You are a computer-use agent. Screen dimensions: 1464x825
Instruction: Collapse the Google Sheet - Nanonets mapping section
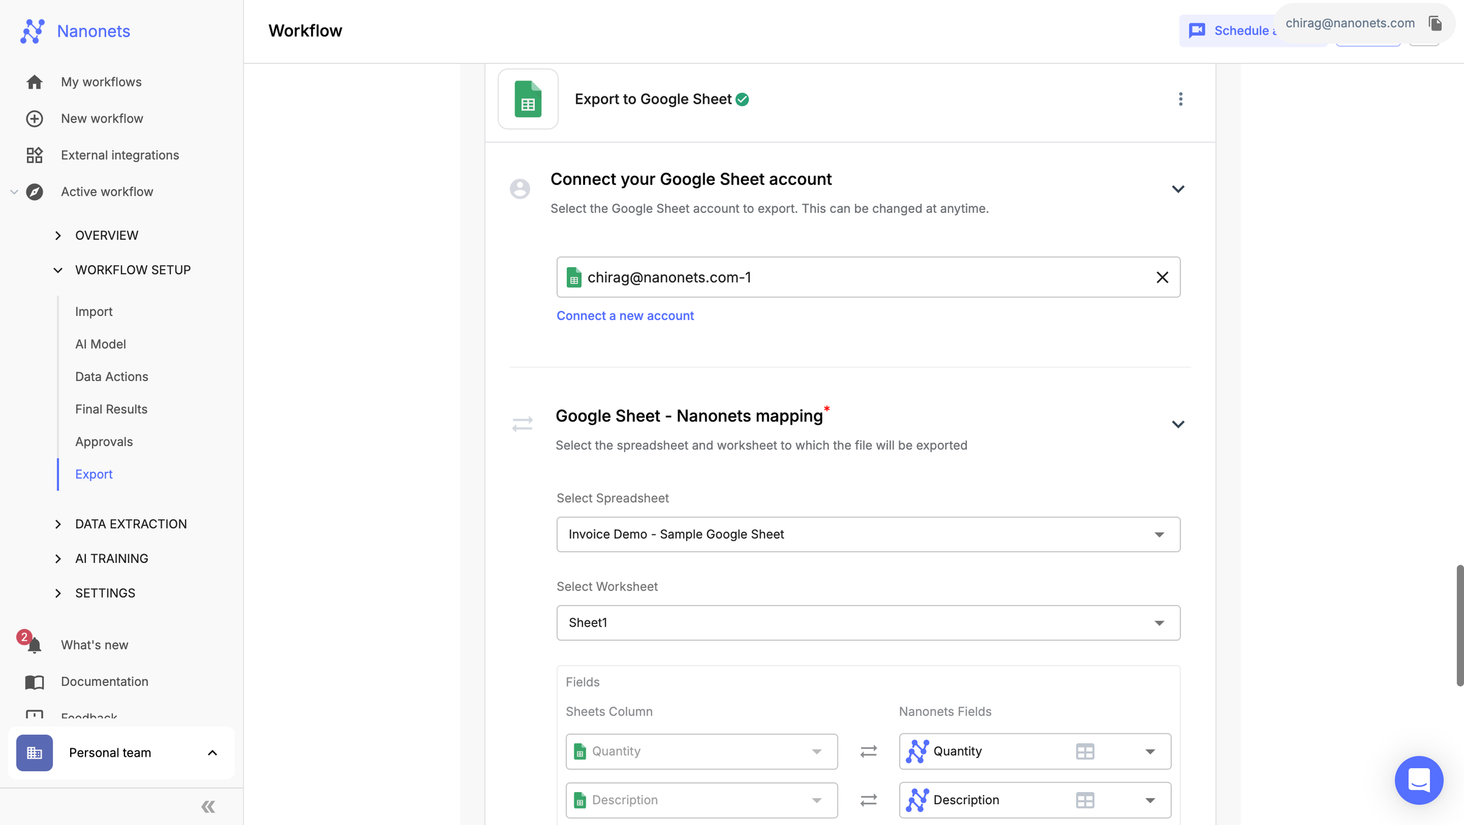[x=1177, y=424]
